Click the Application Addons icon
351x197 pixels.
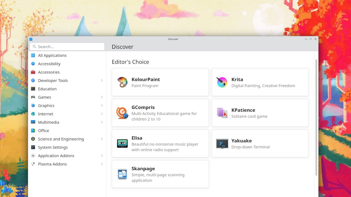click(x=33, y=156)
